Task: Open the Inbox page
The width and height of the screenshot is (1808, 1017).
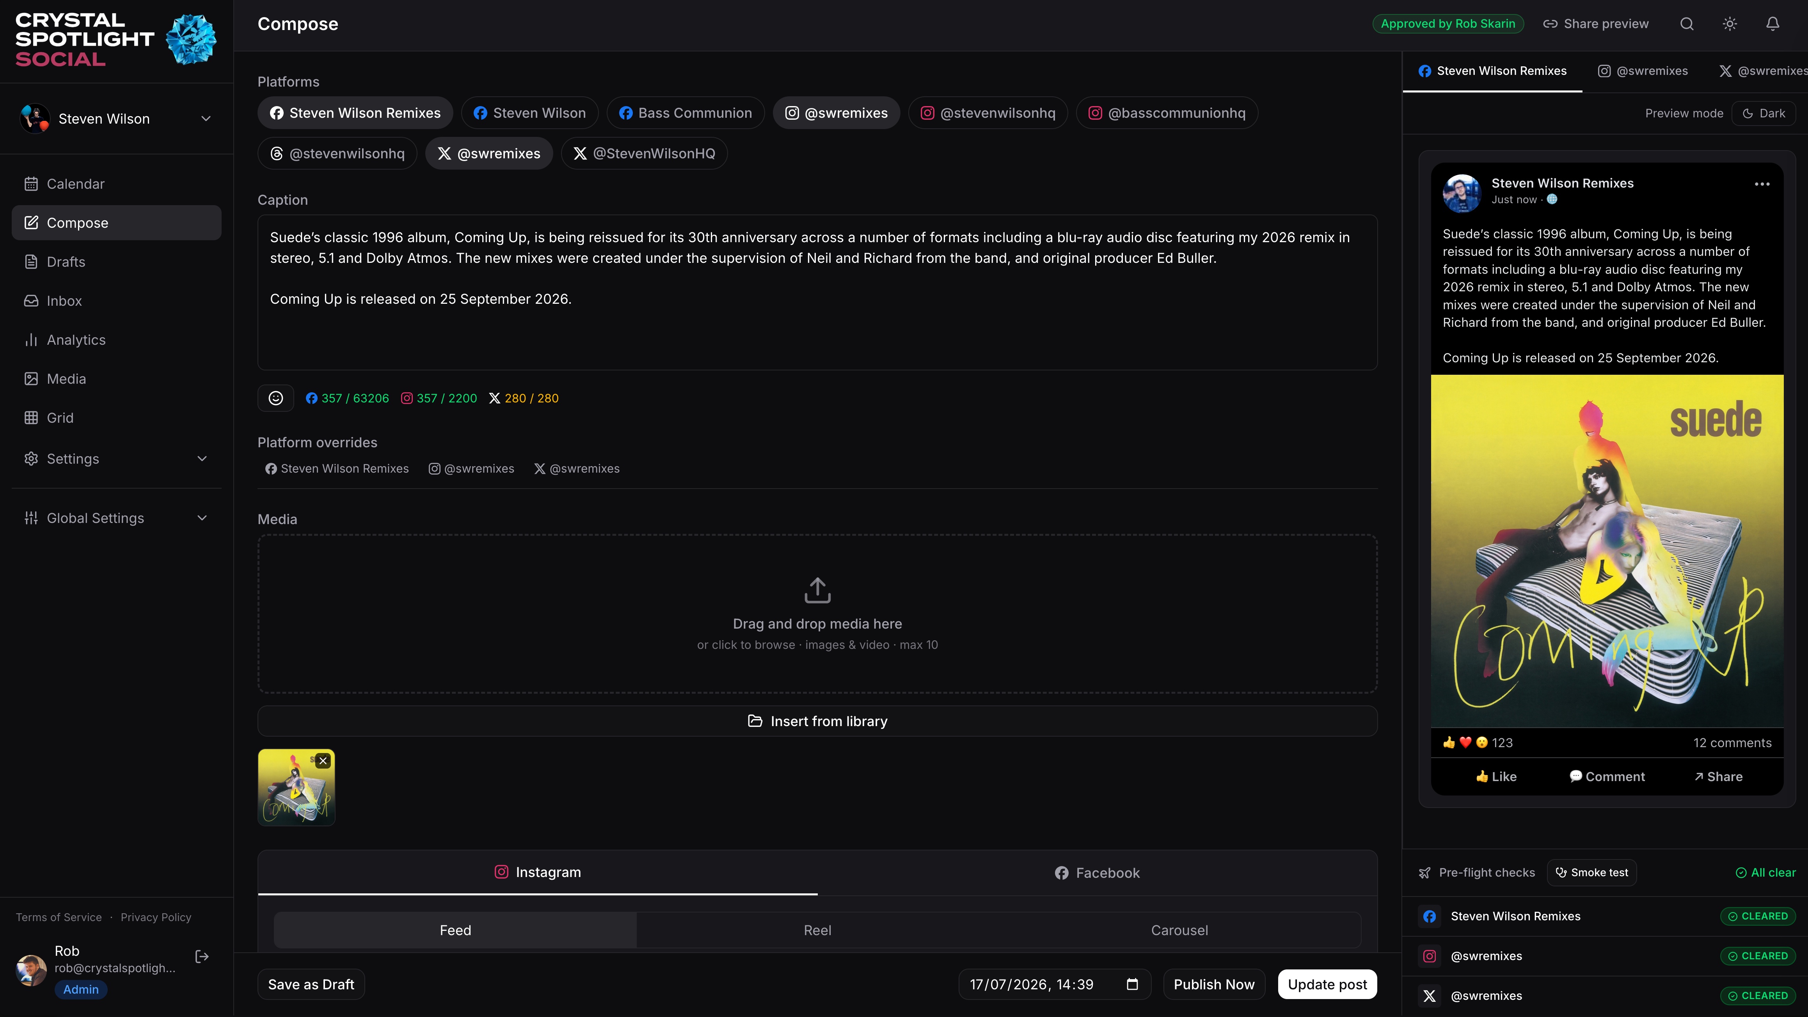Action: [117, 301]
